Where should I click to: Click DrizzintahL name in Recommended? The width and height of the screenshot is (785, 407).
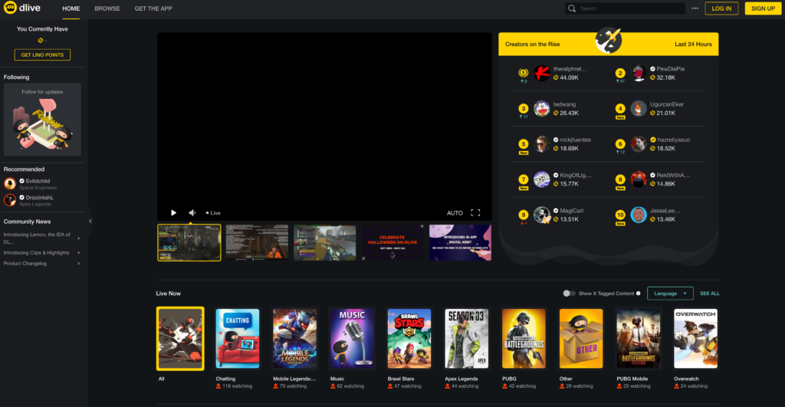pos(40,198)
